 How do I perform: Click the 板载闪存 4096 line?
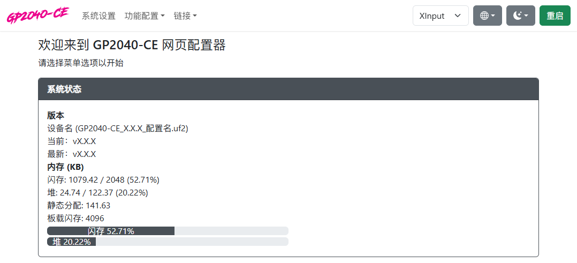point(75,218)
